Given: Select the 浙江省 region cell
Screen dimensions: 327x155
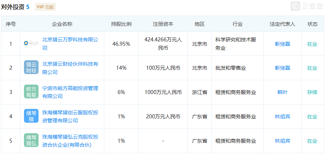Looking at the screenshot, I should (199, 92).
